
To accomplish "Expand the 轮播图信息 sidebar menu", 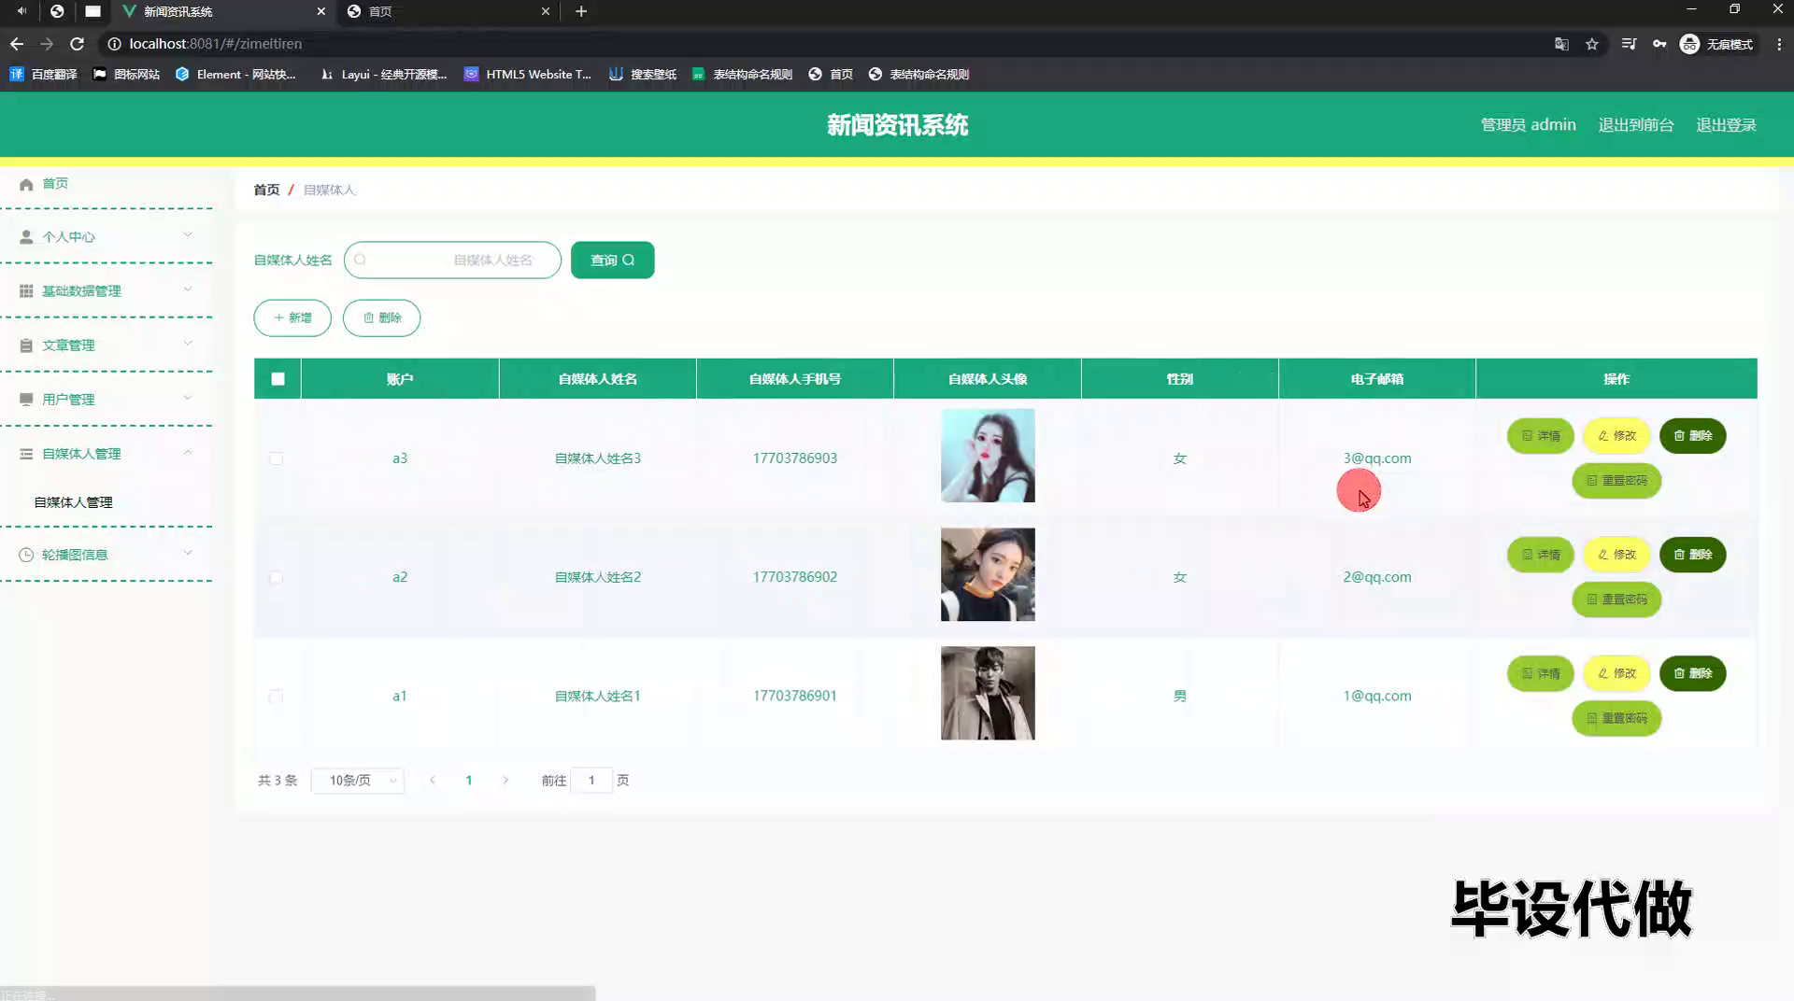I will pos(107,554).
